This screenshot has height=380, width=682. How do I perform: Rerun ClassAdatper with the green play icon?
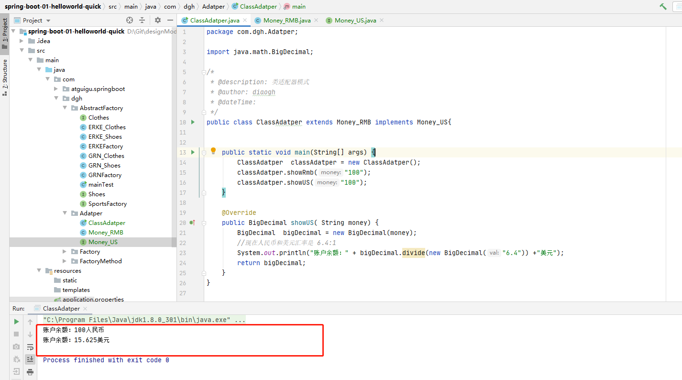[16, 322]
